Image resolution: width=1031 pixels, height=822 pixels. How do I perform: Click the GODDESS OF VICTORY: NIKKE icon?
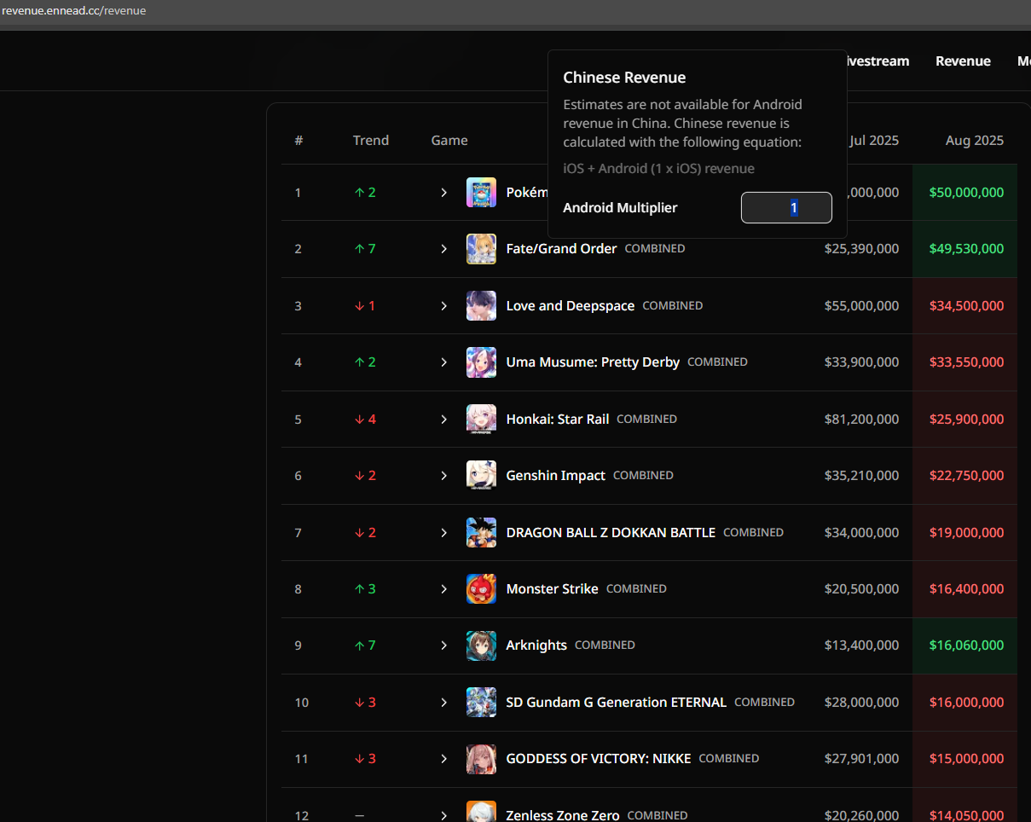[x=481, y=759]
